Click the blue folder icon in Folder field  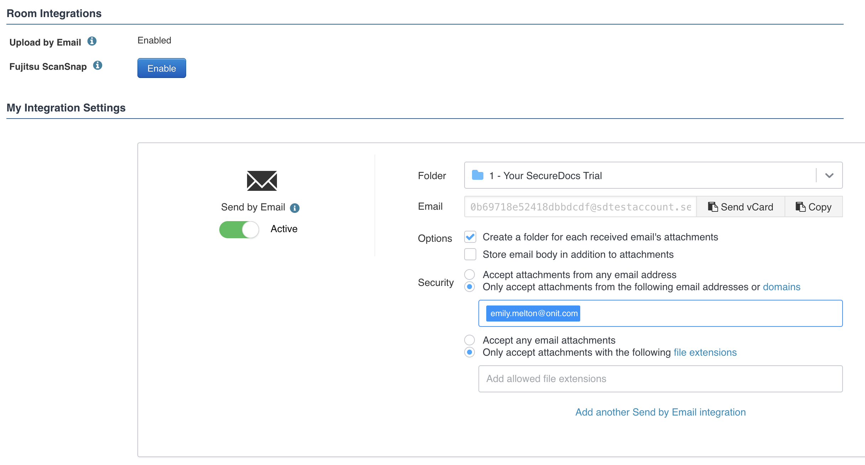[477, 175]
